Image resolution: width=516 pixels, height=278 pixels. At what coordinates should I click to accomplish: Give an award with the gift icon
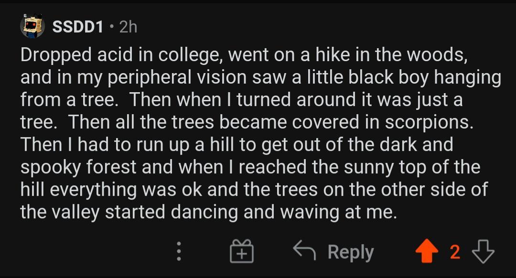(x=242, y=252)
